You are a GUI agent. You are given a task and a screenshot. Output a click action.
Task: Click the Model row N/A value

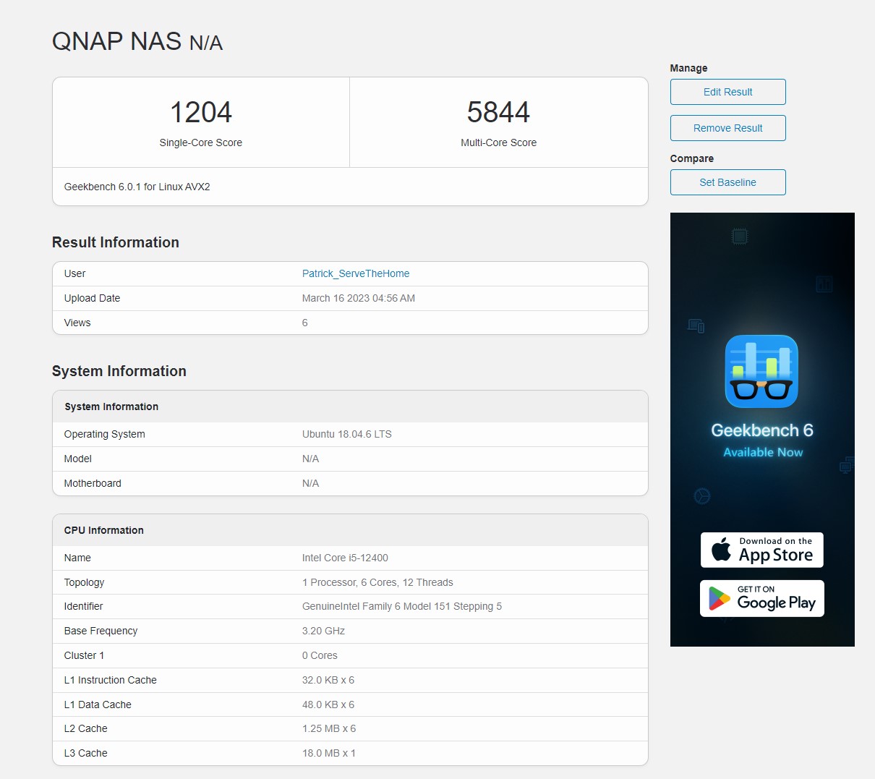pyautogui.click(x=310, y=459)
